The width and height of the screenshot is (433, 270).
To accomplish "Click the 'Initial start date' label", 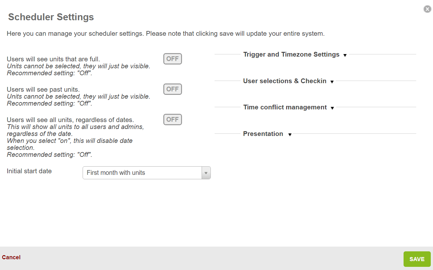I will coord(29,171).
